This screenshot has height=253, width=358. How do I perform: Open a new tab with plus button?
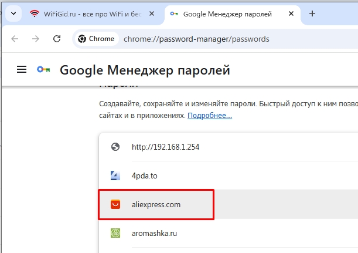(312, 14)
